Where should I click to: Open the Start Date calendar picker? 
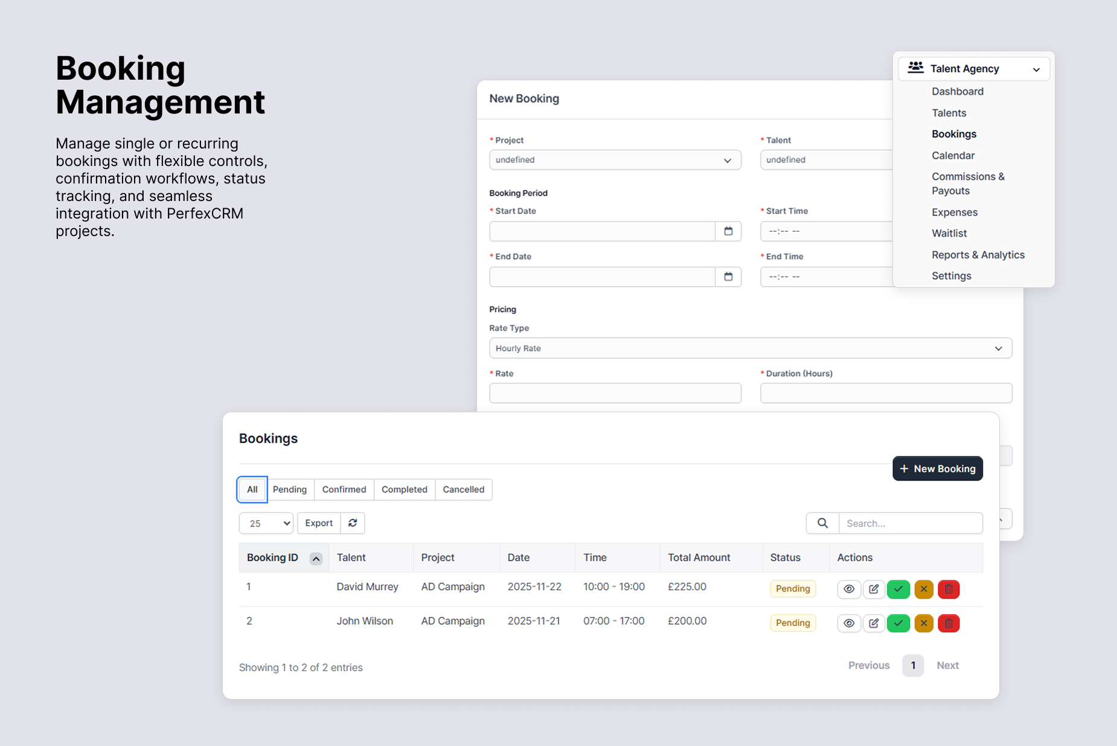(728, 231)
